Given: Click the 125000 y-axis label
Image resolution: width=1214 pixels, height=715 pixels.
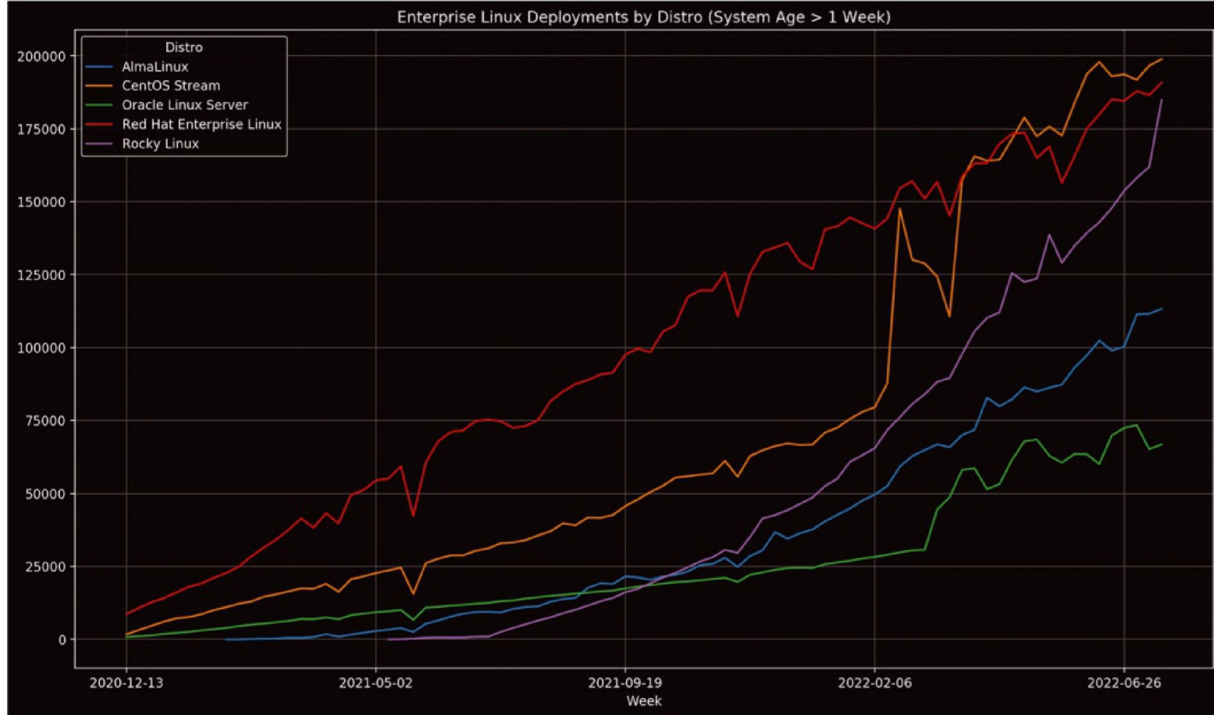Looking at the screenshot, I should pyautogui.click(x=41, y=275).
